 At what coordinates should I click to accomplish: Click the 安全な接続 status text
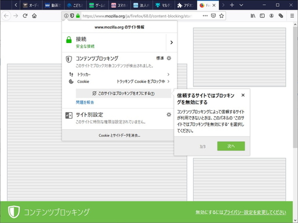coord(85,47)
